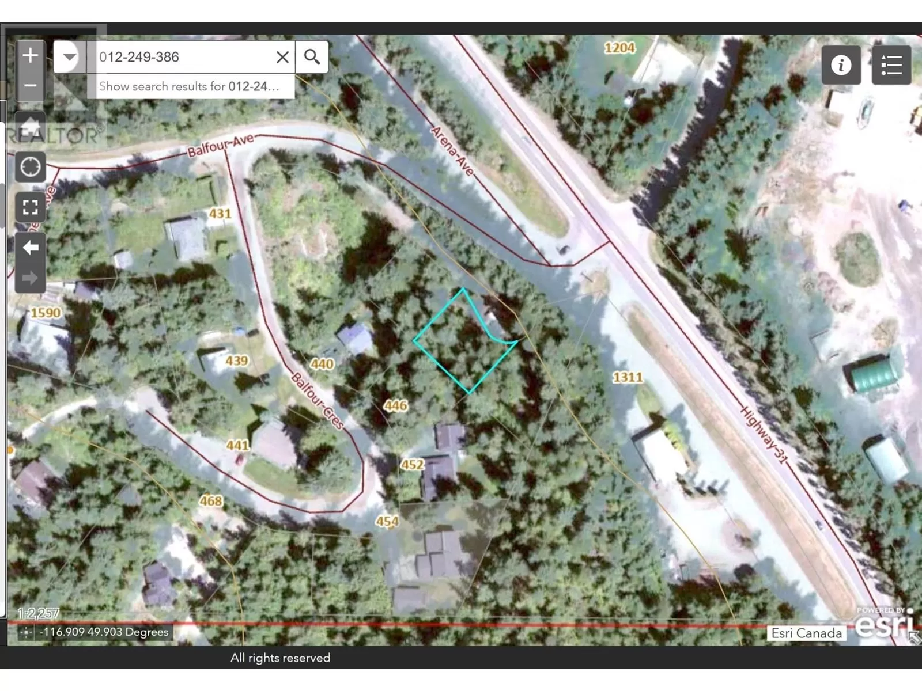Click the parcel labeled 1311
The image size is (922, 691).
pyautogui.click(x=627, y=377)
